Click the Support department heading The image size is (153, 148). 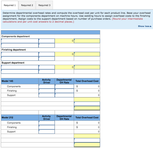pyautogui.click(x=13, y=63)
